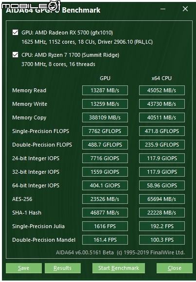Open the Results button
The width and height of the screenshot is (196, 282).
63,268
